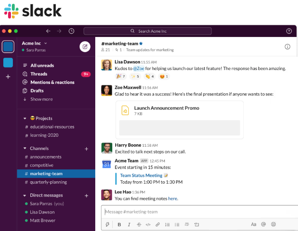Toggle bulleted list formatting

point(177,224)
